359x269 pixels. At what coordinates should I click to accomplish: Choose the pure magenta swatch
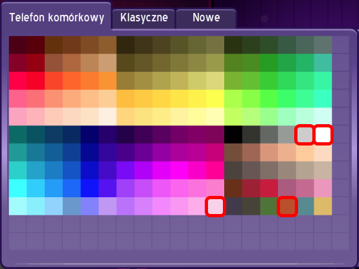tap(179, 170)
